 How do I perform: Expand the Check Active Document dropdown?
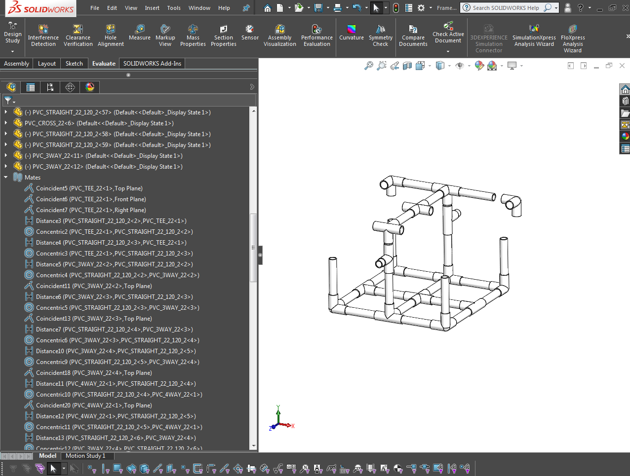[448, 51]
